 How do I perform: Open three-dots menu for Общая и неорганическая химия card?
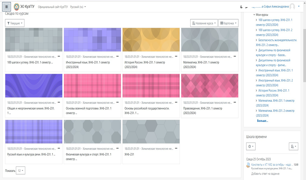(x=59, y=103)
